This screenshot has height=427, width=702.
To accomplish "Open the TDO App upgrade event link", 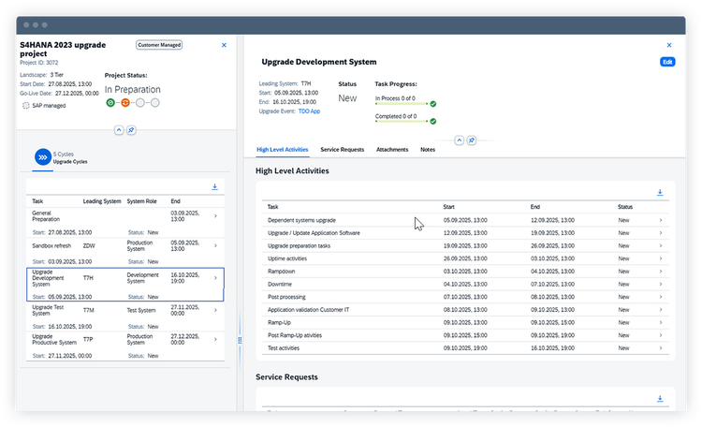I will [x=309, y=111].
